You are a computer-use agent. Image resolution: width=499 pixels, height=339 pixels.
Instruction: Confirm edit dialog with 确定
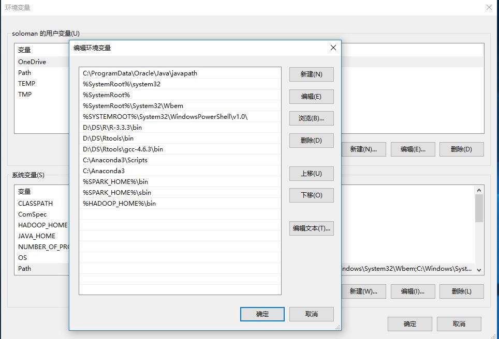pyautogui.click(x=262, y=314)
